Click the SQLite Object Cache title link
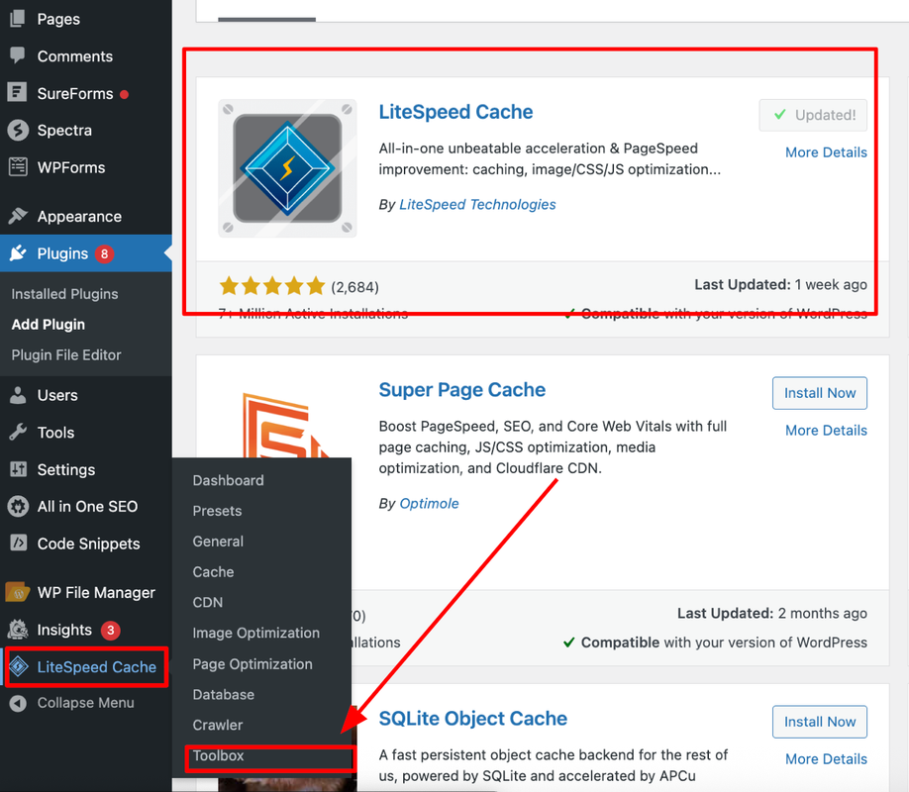This screenshot has width=909, height=792. coord(472,719)
